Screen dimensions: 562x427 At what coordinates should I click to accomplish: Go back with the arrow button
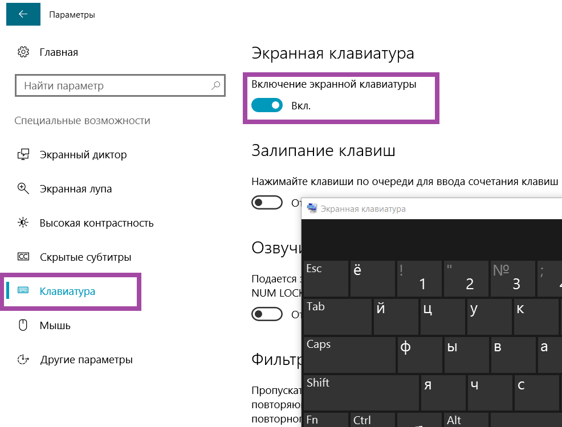tap(23, 14)
